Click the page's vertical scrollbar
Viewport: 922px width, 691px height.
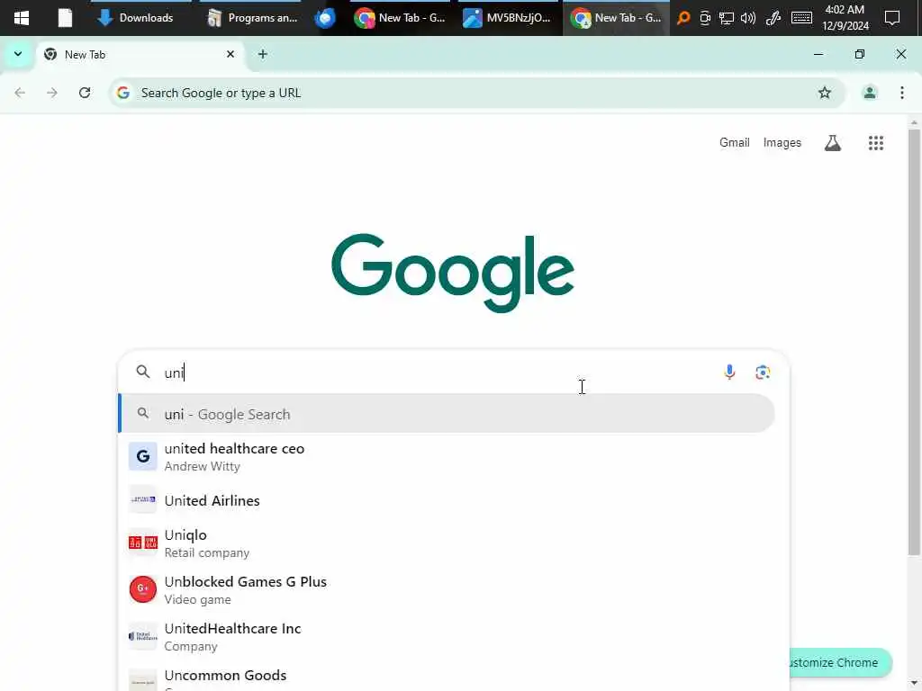[x=914, y=342]
